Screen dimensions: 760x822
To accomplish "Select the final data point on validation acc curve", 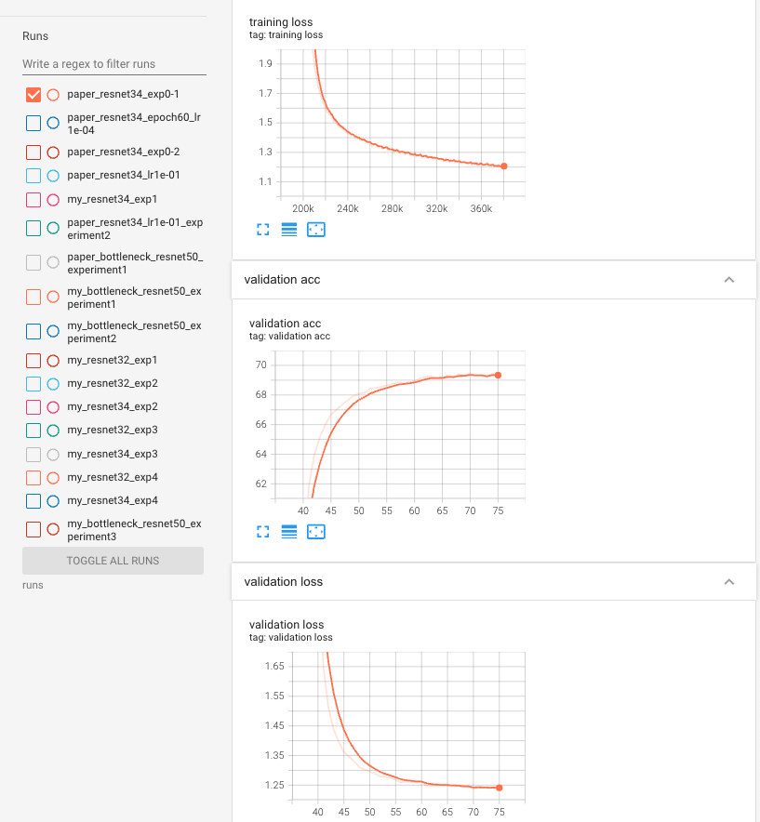I will tap(498, 375).
